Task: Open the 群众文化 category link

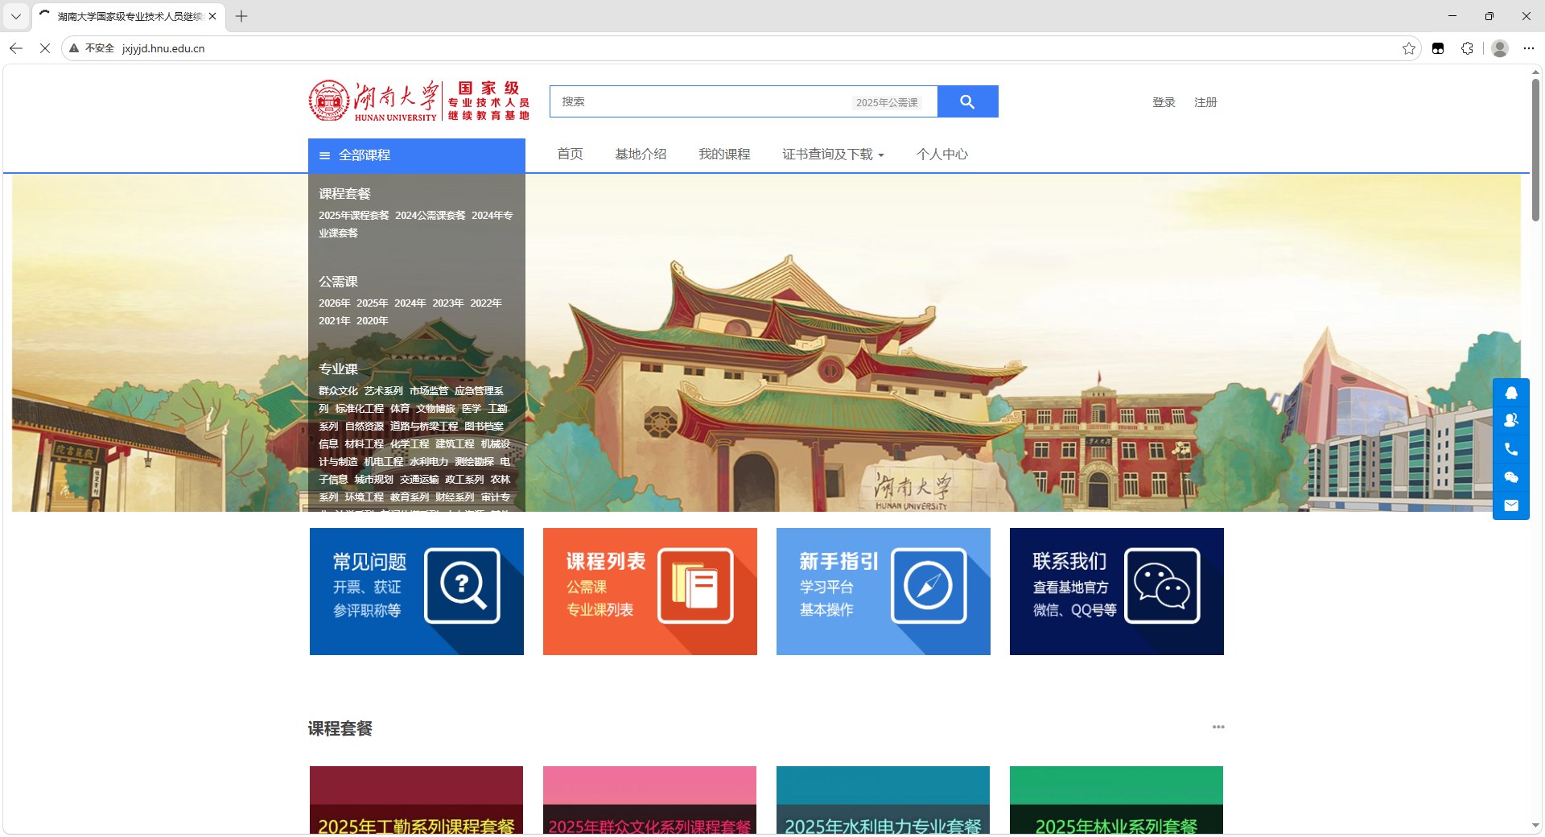Action: (x=338, y=391)
